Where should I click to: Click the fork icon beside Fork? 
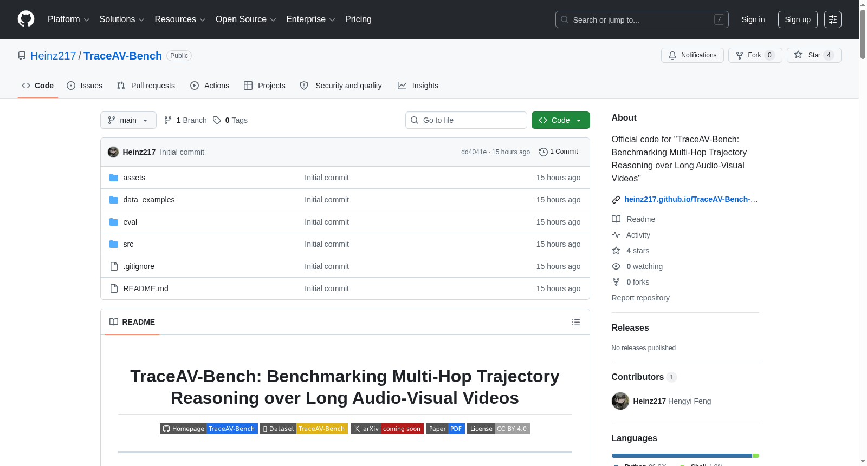(740, 55)
